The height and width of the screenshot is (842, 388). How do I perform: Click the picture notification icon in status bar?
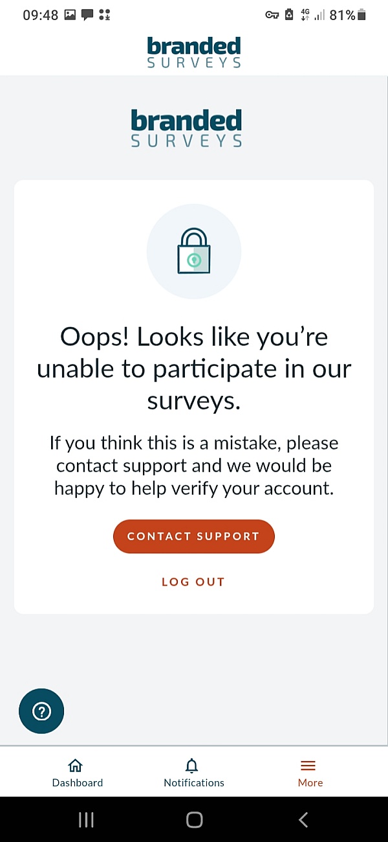point(70,15)
